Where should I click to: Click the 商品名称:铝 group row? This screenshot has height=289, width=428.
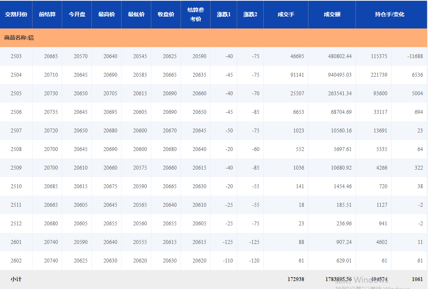[x=19, y=38]
